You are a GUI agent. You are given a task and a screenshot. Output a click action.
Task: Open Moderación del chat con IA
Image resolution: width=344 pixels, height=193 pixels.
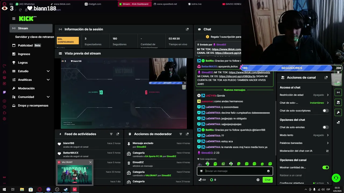tap(304, 151)
